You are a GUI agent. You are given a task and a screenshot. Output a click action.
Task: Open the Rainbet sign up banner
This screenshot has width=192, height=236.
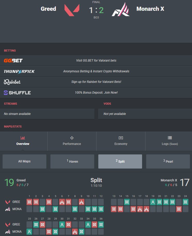pyautogui.click(x=96, y=82)
